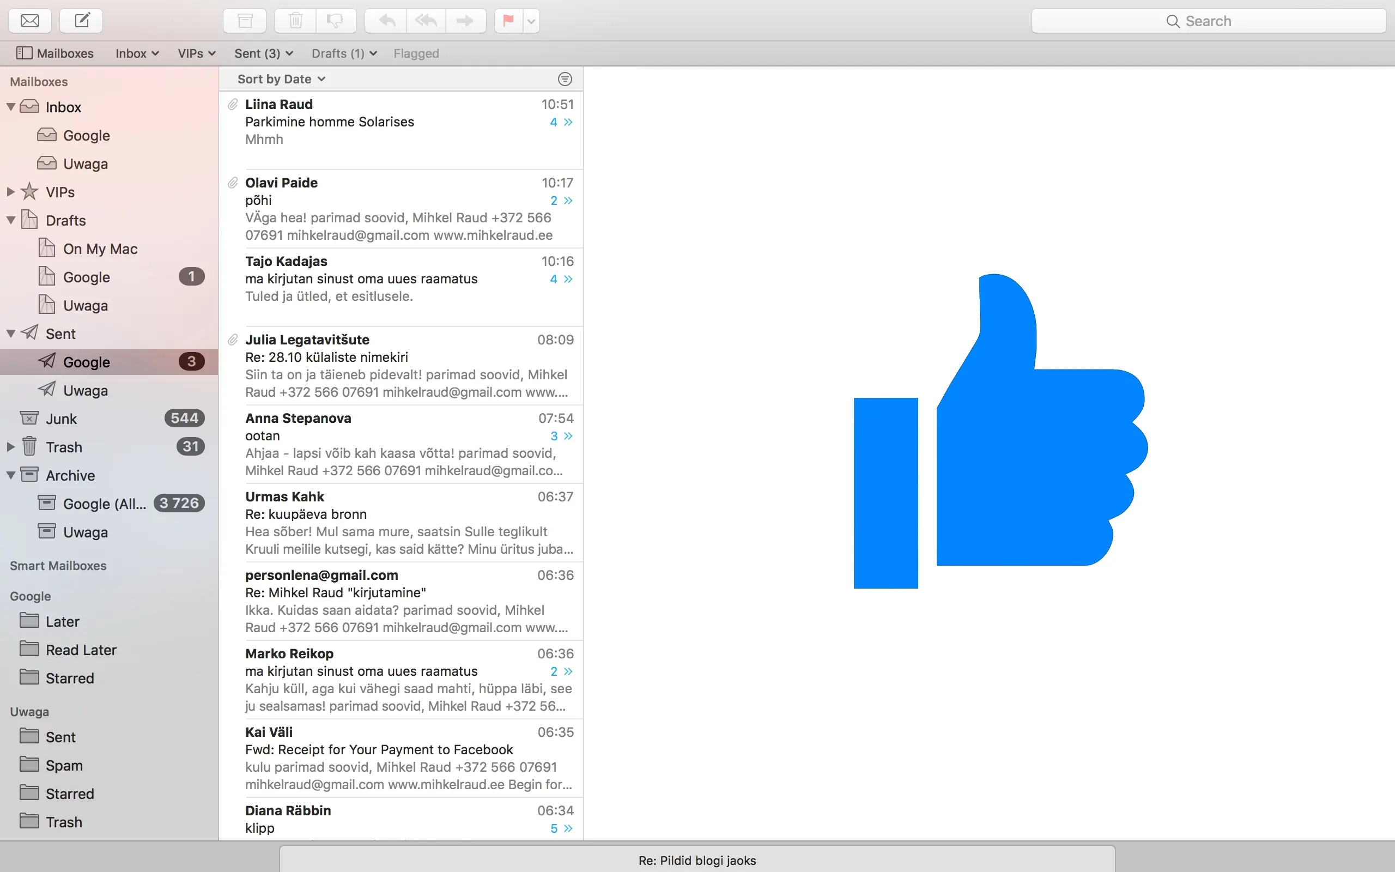Click the Junk thumbs-down toolbar icon
This screenshot has height=872, width=1395.
pyautogui.click(x=336, y=21)
